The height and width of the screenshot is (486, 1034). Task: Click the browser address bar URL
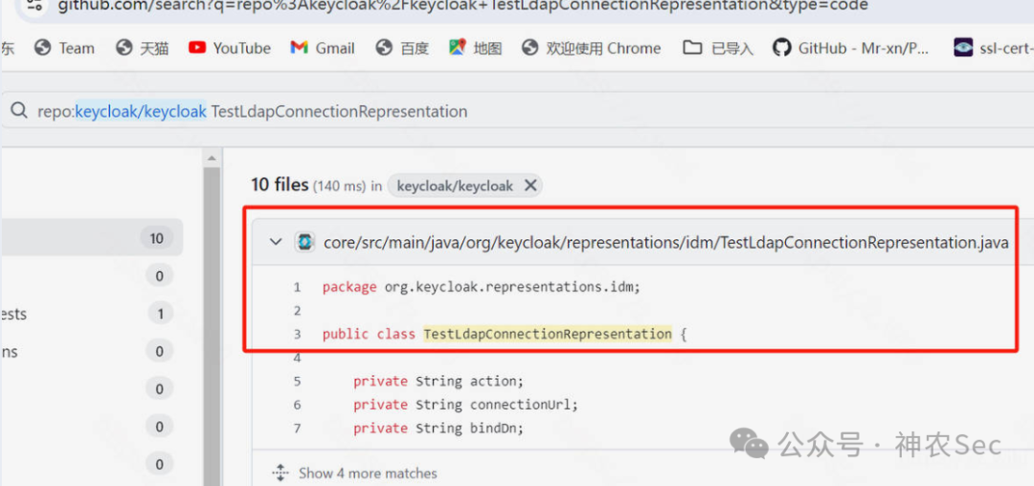pyautogui.click(x=463, y=6)
